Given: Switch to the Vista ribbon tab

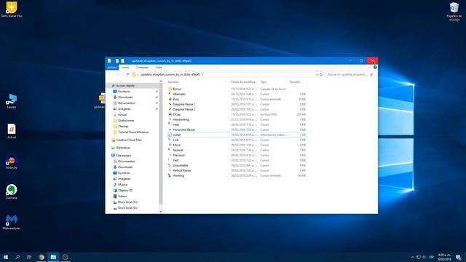Looking at the screenshot, I should click(x=159, y=68).
